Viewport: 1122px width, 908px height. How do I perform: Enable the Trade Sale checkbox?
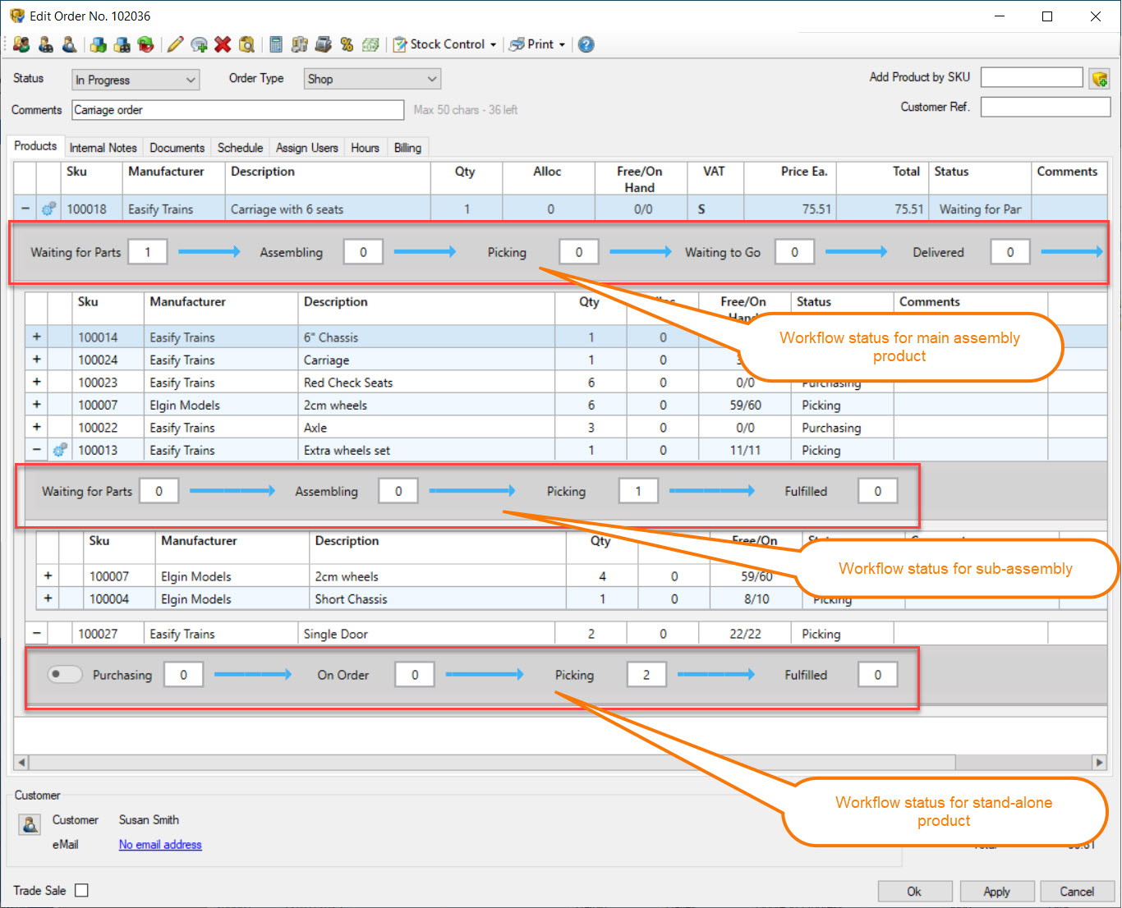pyautogui.click(x=81, y=890)
